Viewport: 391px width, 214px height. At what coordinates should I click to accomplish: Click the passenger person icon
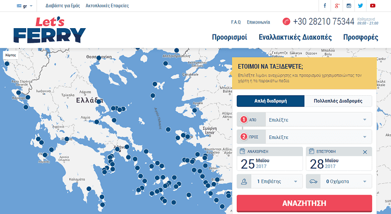[244, 181]
